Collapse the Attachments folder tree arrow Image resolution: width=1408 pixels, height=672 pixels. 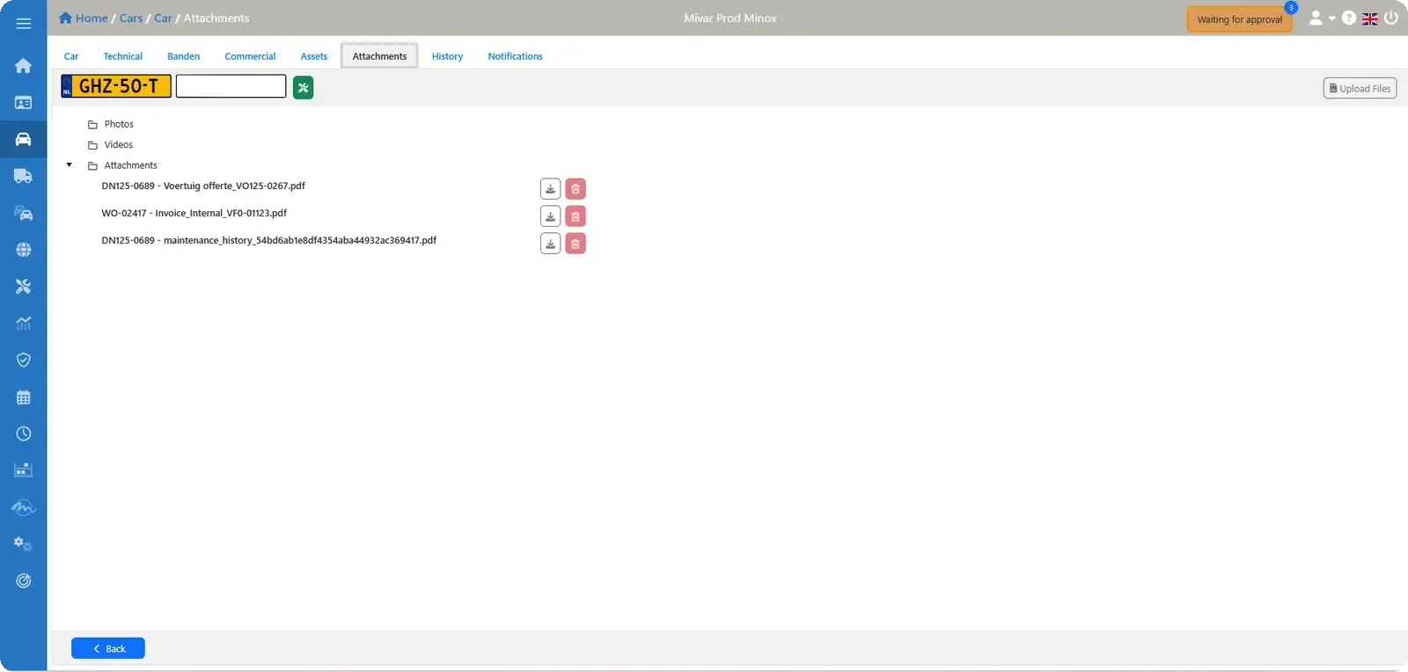click(70, 165)
